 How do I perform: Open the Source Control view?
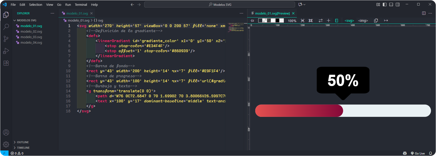(6, 39)
